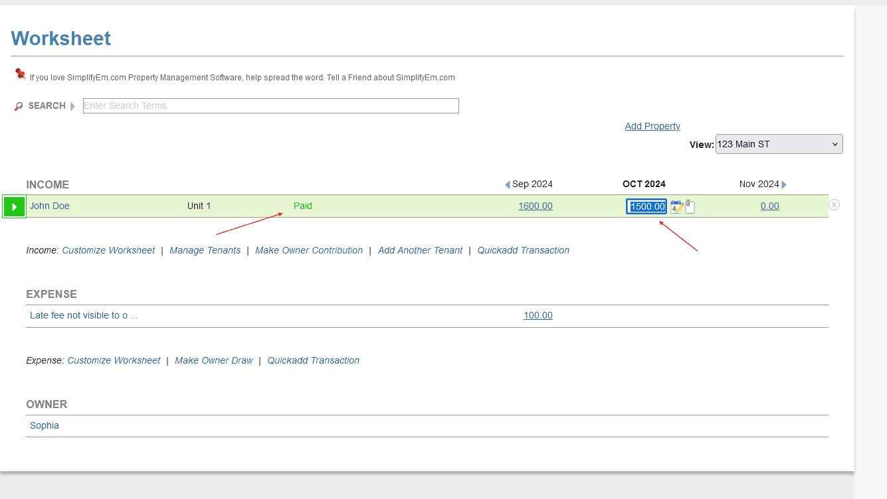This screenshot has width=887, height=499.
Task: Open the calendar edit icon for October
Action: [x=676, y=207]
